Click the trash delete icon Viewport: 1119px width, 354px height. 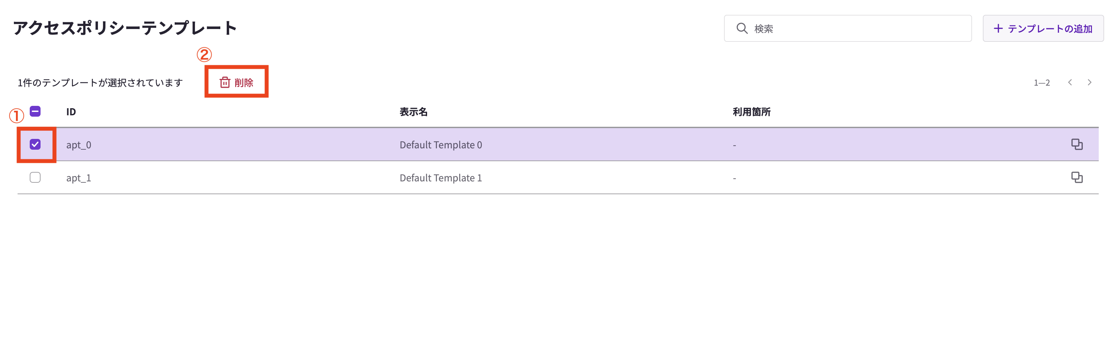225,82
